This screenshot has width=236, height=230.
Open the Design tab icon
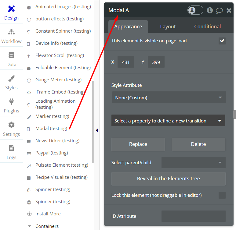11,9
